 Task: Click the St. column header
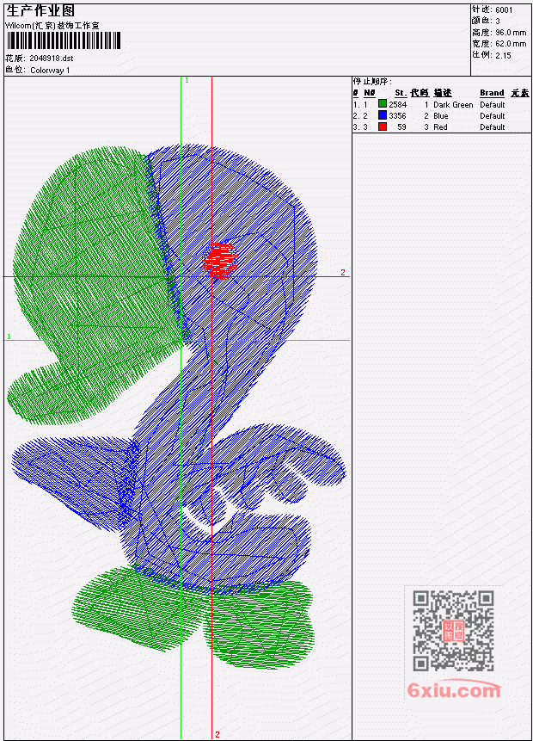(401, 93)
